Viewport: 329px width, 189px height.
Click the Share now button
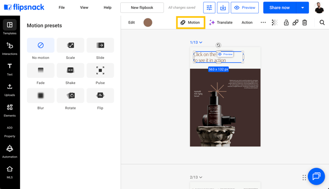pyautogui.click(x=279, y=7)
